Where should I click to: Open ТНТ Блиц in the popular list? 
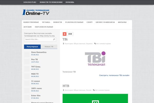(x=36, y=67)
